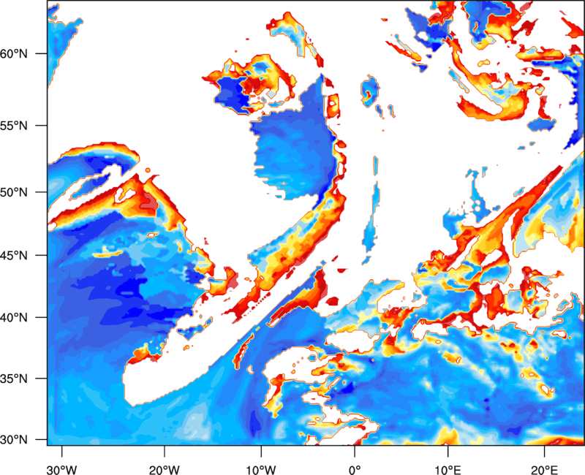The height and width of the screenshot is (475, 585).
Task: Click the 40°N latitude label
Action: click(14, 318)
